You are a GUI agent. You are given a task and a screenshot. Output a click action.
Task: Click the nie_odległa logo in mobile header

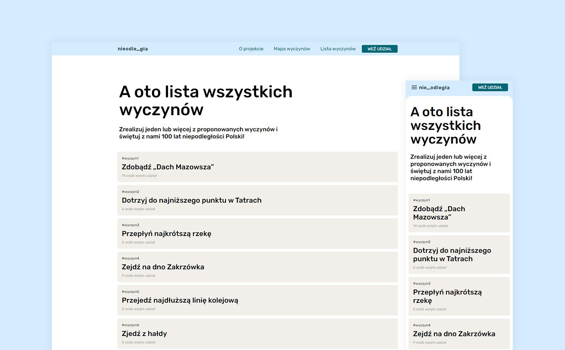click(434, 87)
